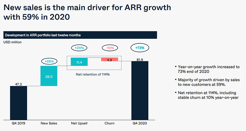Select the Q4 2019 dark bar

(x=19, y=103)
